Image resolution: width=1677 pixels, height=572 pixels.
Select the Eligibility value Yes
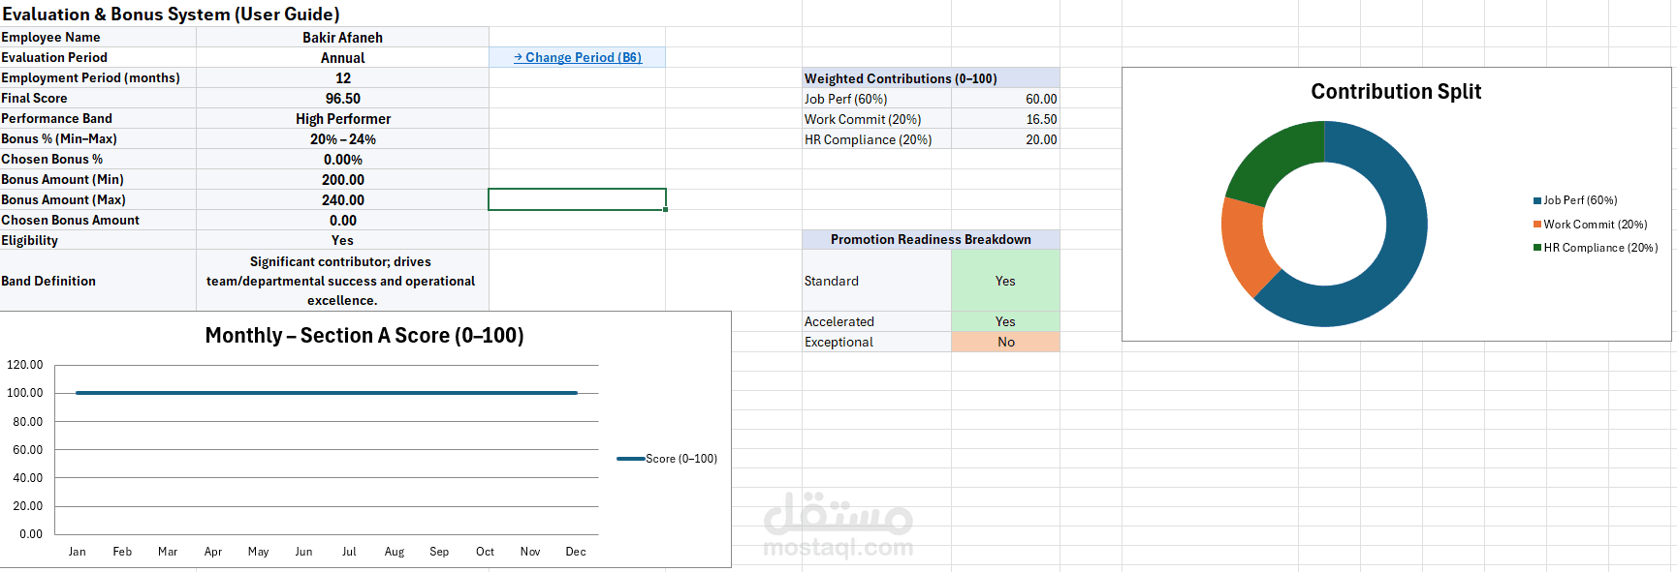point(342,240)
